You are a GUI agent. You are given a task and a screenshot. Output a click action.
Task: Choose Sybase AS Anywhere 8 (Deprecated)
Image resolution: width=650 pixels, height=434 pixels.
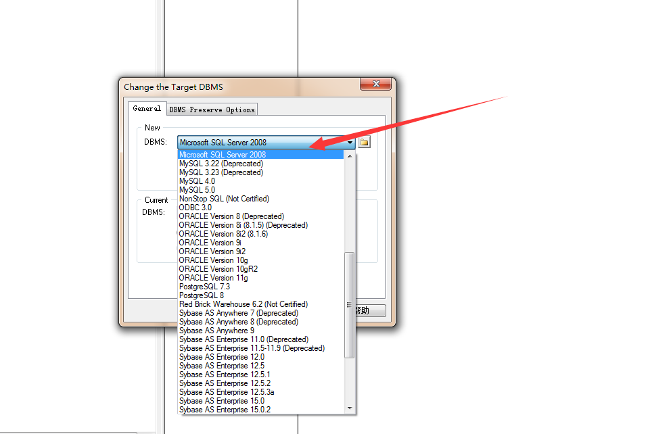point(261,322)
